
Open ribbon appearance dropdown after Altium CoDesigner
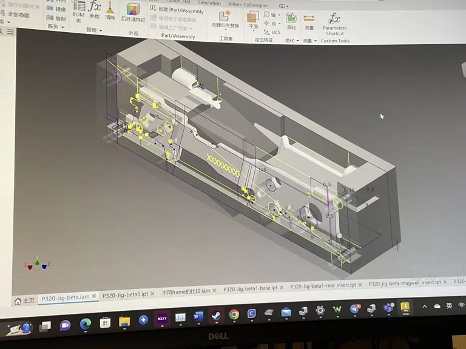[x=283, y=6]
